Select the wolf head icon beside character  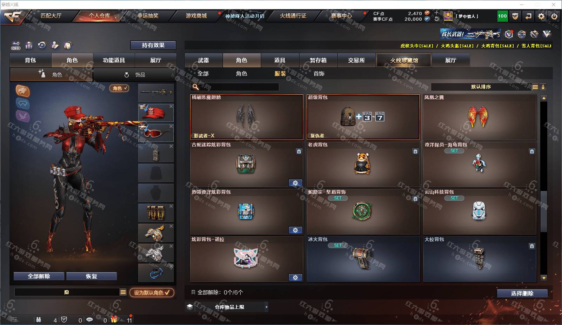(x=22, y=91)
